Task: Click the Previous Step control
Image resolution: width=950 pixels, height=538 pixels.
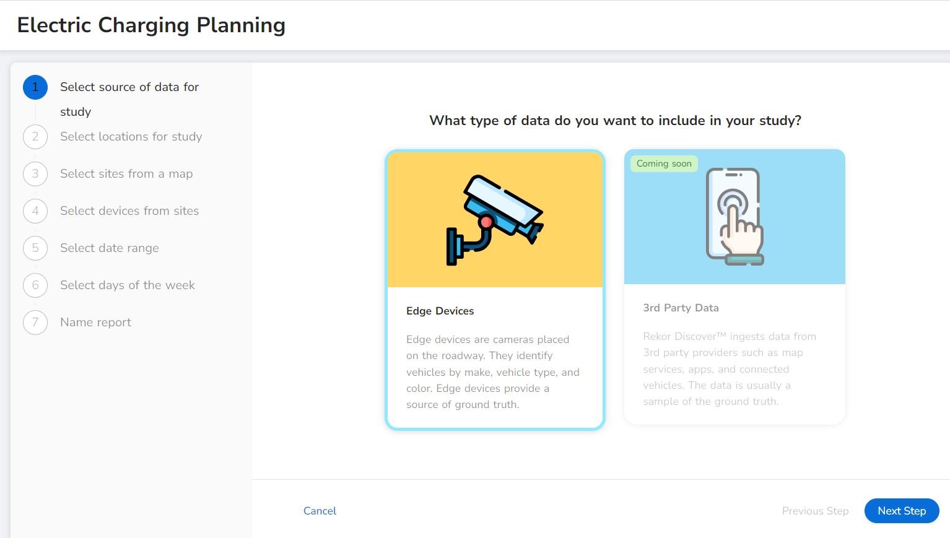Action: pos(815,511)
